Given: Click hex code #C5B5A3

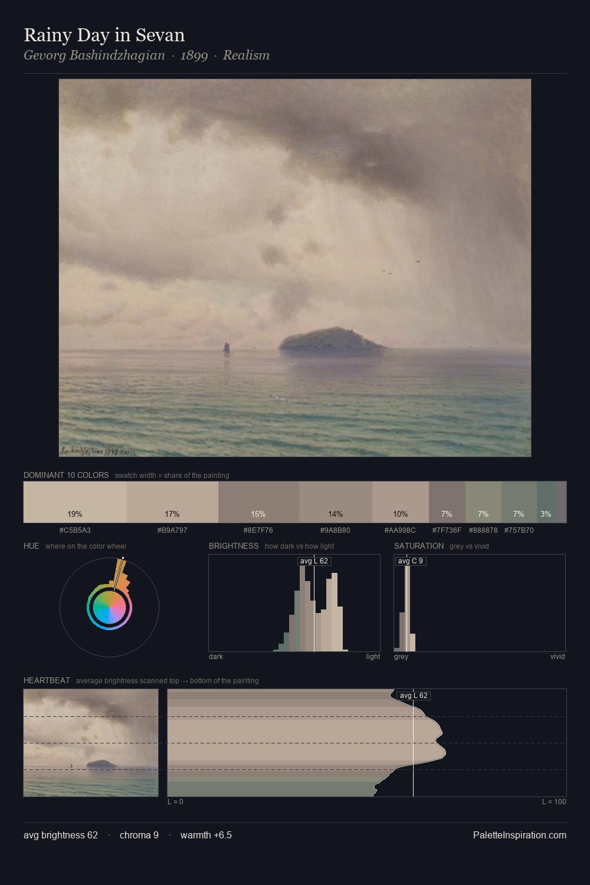Looking at the screenshot, I should coord(75,530).
